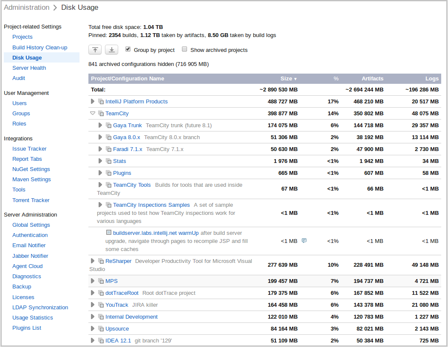Click the expand-all projects toolbar icon
The width and height of the screenshot is (448, 348).
click(x=111, y=50)
